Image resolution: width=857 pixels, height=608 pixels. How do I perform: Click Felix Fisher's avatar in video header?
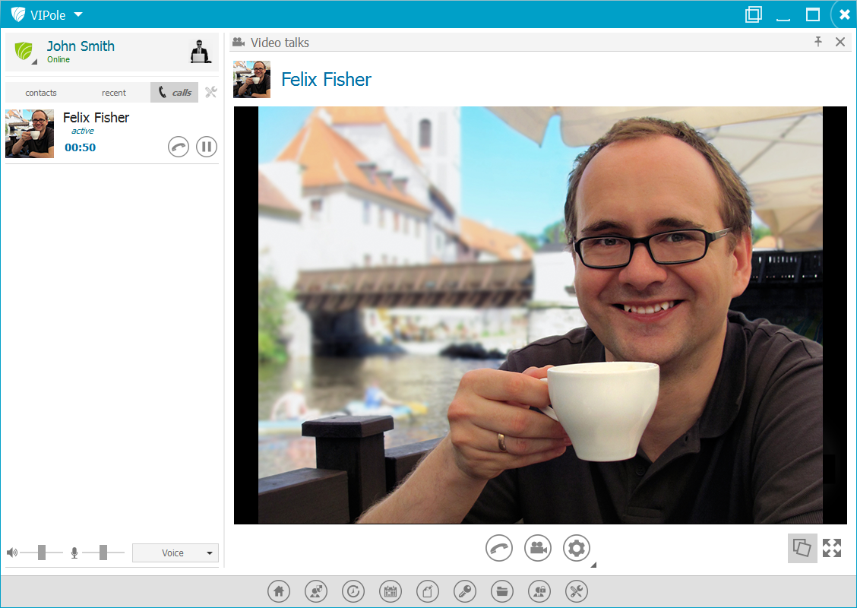tap(251, 79)
